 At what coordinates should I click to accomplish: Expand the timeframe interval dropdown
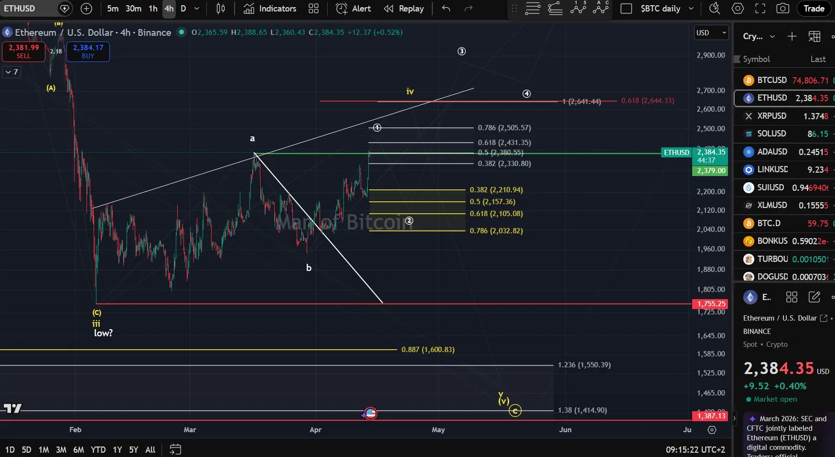click(197, 9)
